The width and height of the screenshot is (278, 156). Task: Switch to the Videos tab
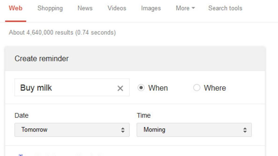116,8
